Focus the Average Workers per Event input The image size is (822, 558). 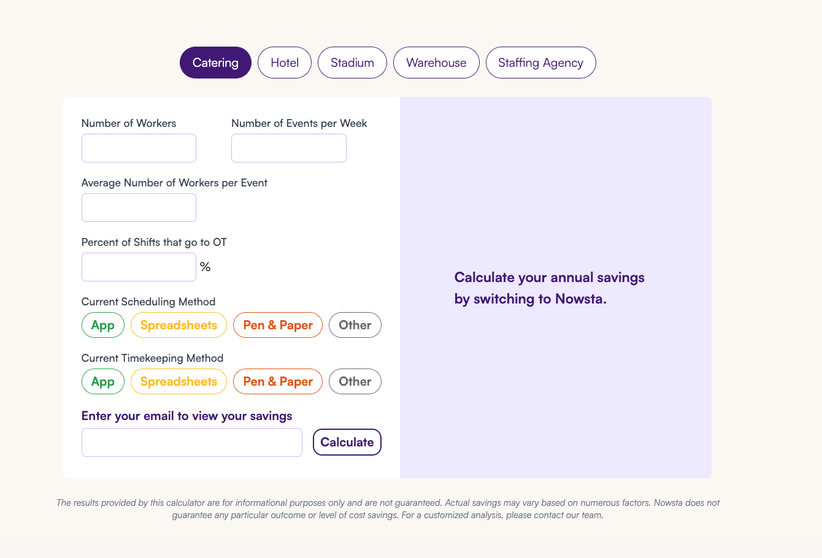[139, 207]
